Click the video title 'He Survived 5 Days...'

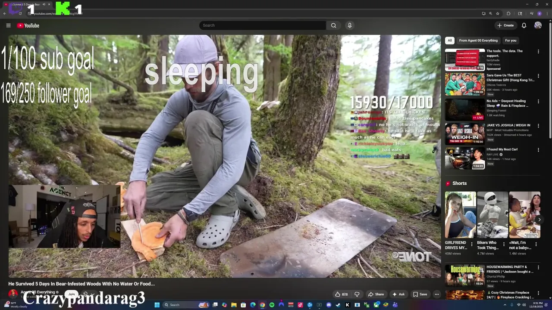[82, 284]
